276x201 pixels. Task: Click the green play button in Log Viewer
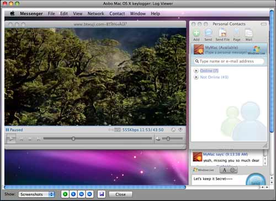[65, 194]
